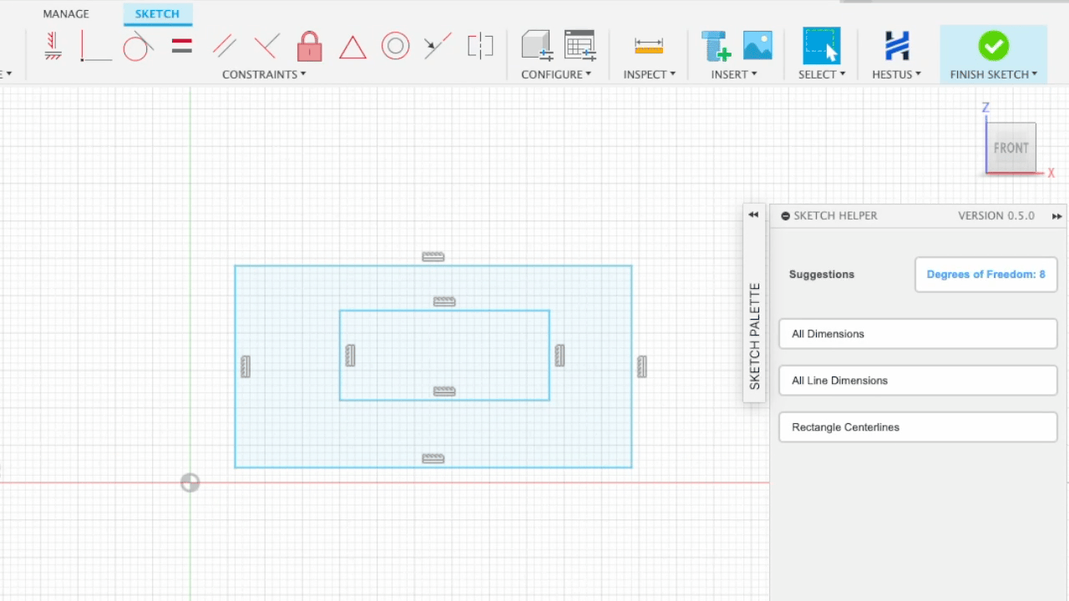Screen dimensions: 1069x601
Task: Select the Collinear constraint tool
Action: (438, 45)
